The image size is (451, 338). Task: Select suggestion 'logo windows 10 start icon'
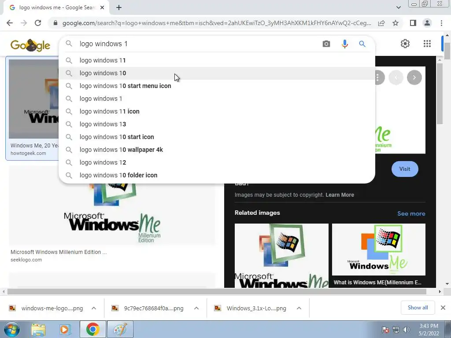pos(217,137)
